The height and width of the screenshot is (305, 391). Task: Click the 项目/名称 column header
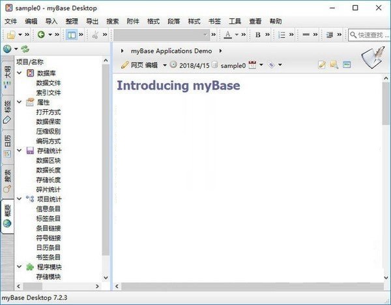click(x=30, y=62)
